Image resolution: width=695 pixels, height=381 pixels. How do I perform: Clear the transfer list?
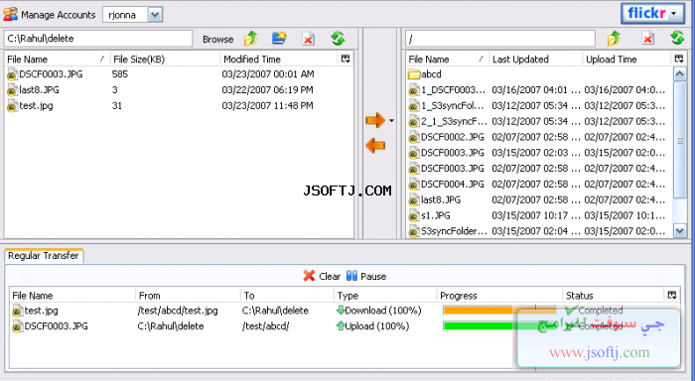[323, 276]
